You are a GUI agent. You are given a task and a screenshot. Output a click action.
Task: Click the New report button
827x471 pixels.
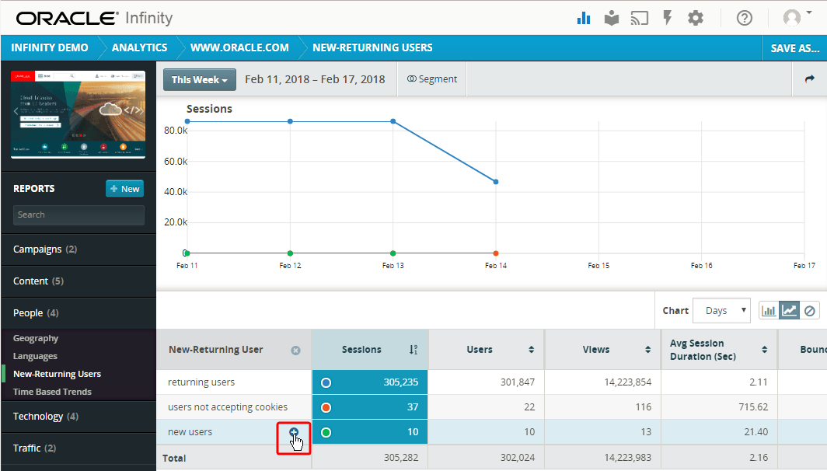click(124, 188)
